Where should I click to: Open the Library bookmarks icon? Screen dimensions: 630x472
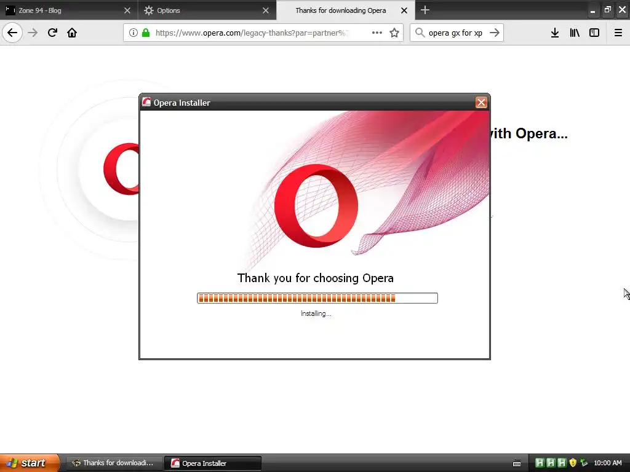tap(575, 33)
